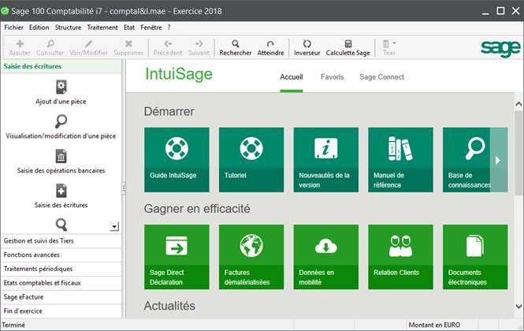Open the Edition menu
Image resolution: width=524 pixels, height=331 pixels.
coord(39,28)
